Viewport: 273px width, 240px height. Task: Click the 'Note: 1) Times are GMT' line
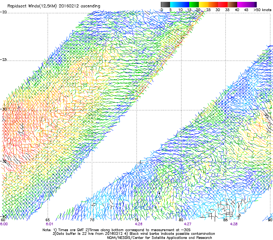[x=117, y=230]
